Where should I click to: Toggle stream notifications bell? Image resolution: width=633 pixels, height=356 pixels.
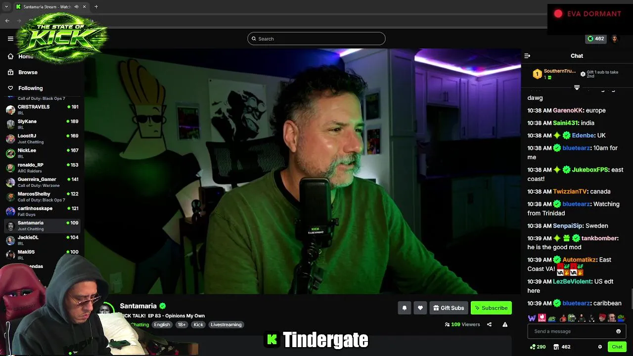point(405,308)
